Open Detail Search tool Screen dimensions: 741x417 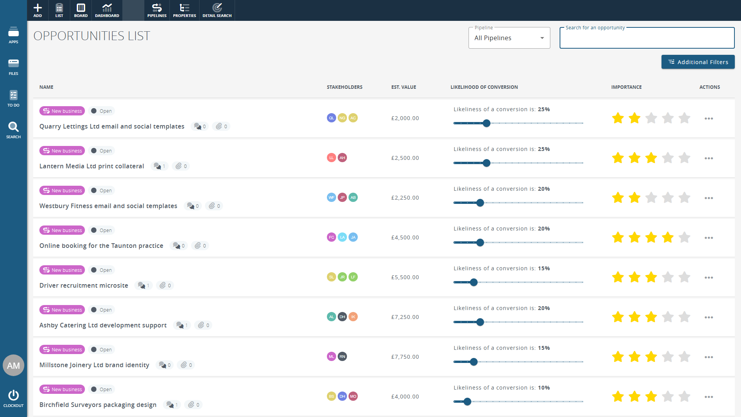pos(217,10)
